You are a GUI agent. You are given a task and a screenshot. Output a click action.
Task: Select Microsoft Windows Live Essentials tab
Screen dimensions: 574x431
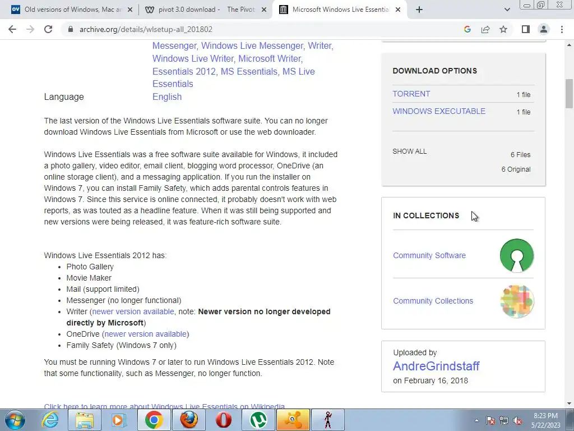click(x=340, y=10)
